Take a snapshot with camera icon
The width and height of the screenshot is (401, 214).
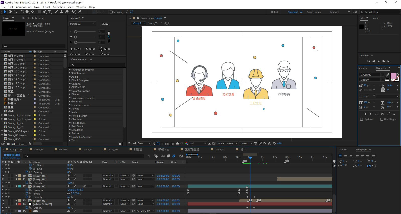coord(177,143)
